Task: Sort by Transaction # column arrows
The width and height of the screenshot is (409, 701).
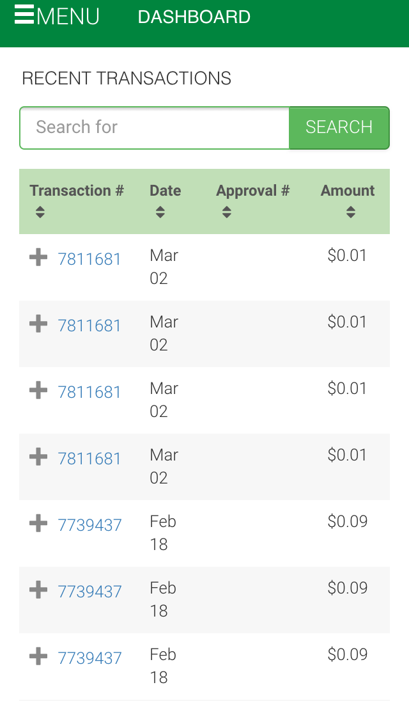Action: (40, 212)
